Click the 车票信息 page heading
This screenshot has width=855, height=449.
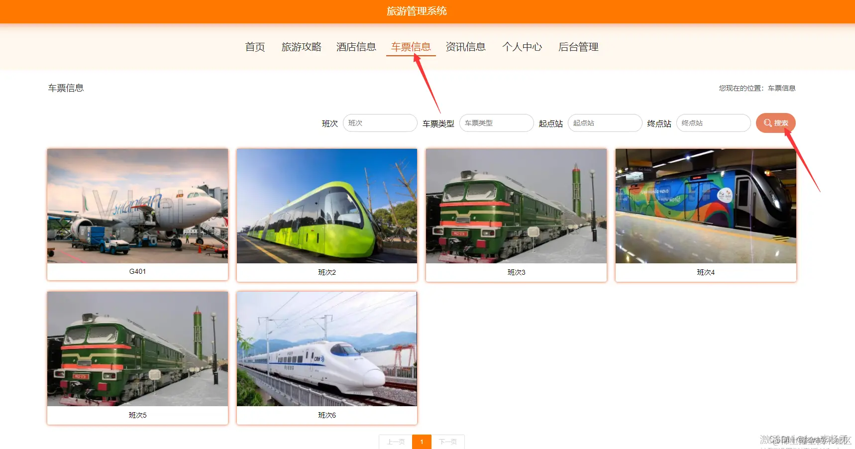[66, 88]
